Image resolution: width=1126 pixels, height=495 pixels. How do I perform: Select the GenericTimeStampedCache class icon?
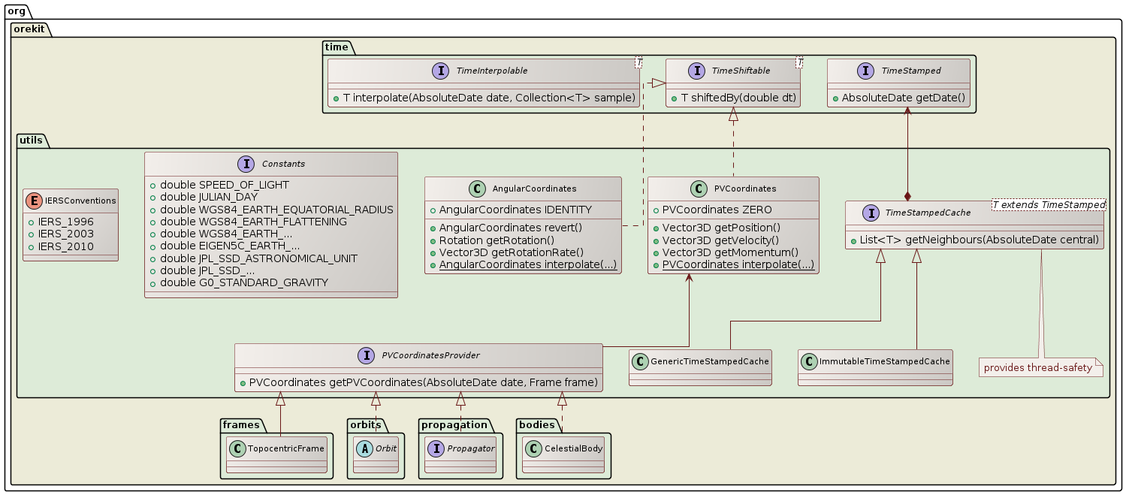coord(639,361)
